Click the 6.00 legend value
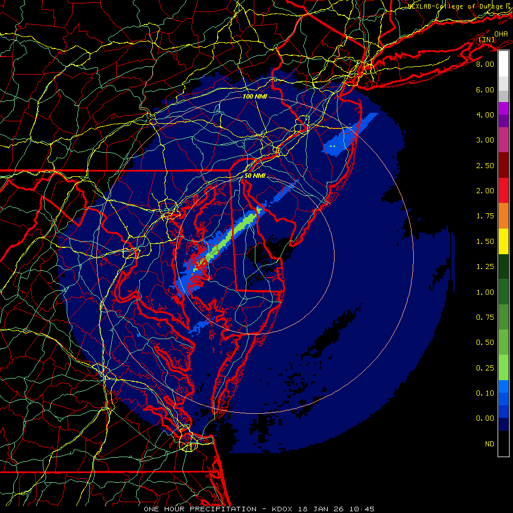Image resolution: width=513 pixels, height=513 pixels. click(x=485, y=89)
